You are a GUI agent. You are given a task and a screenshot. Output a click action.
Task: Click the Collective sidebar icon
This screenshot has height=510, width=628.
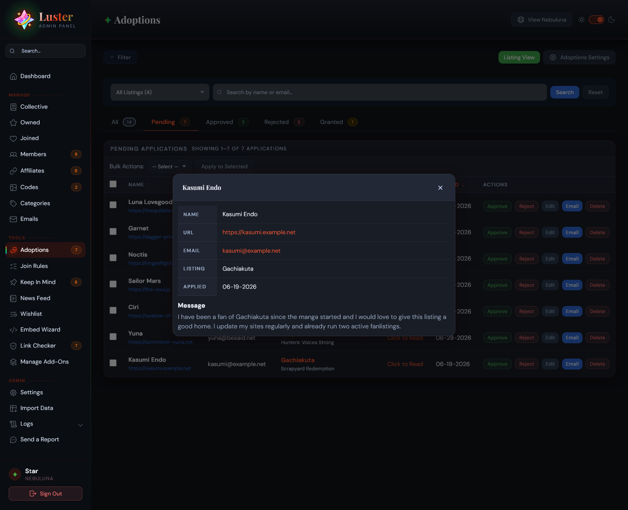click(13, 107)
